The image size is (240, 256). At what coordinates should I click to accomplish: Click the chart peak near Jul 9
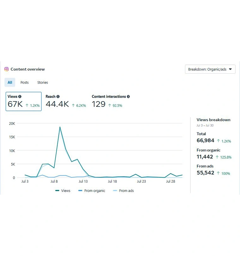point(60,127)
